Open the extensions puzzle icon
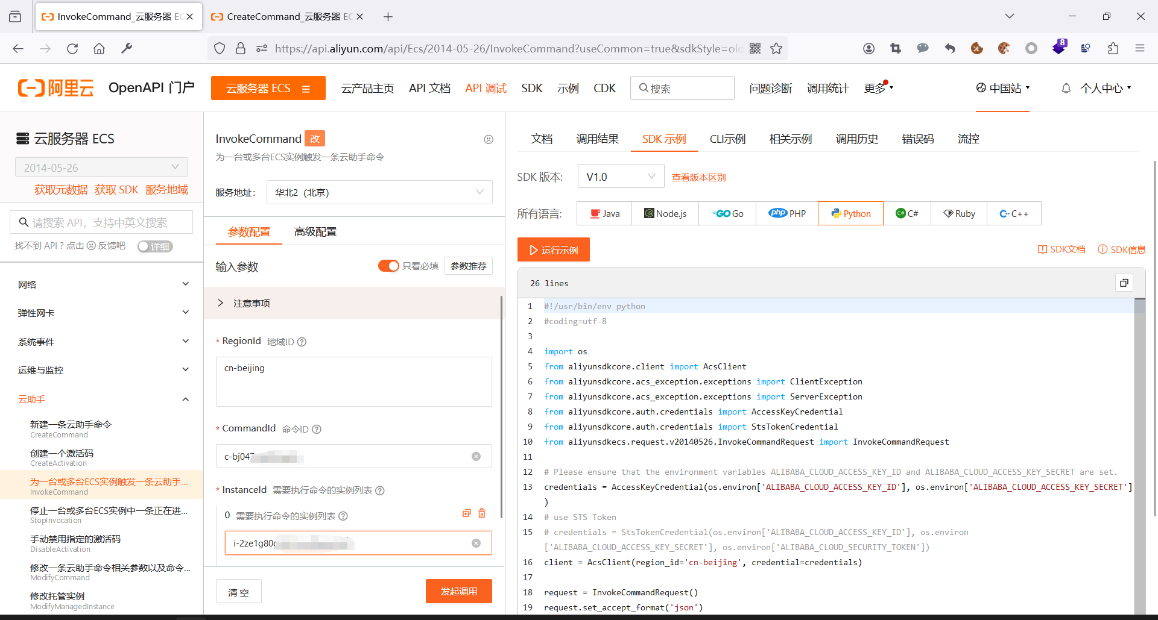 tap(1113, 49)
